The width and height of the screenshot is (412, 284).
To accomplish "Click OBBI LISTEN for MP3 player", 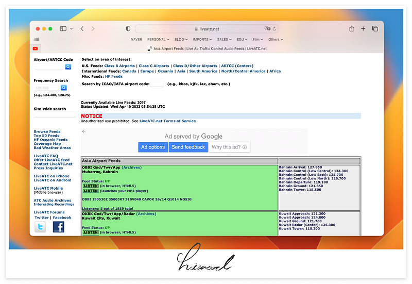I will pos(91,191).
